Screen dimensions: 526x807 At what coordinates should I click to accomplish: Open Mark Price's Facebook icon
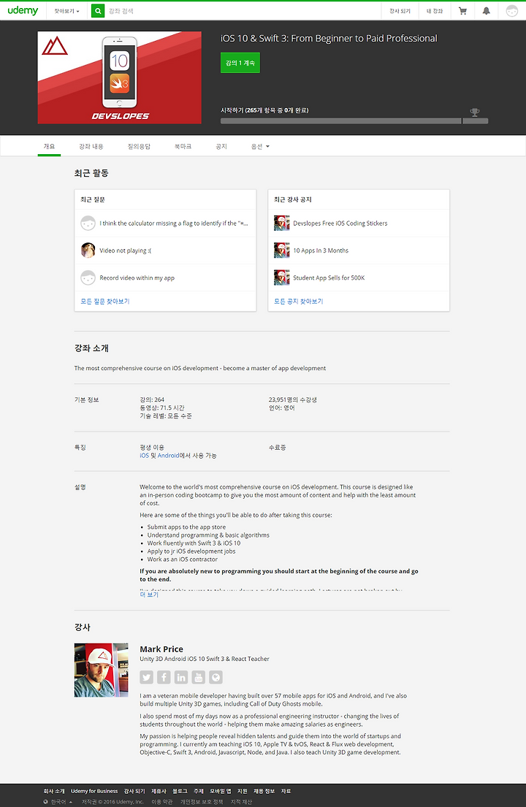click(164, 677)
